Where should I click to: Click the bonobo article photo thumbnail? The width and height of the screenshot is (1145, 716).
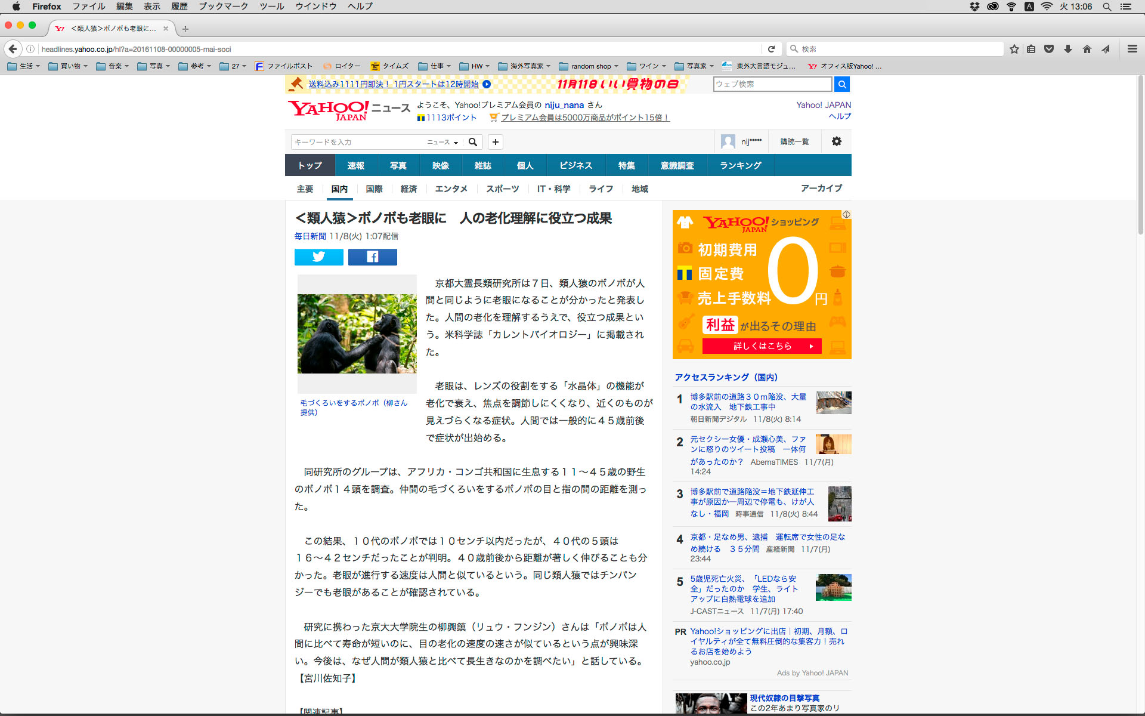point(357,334)
